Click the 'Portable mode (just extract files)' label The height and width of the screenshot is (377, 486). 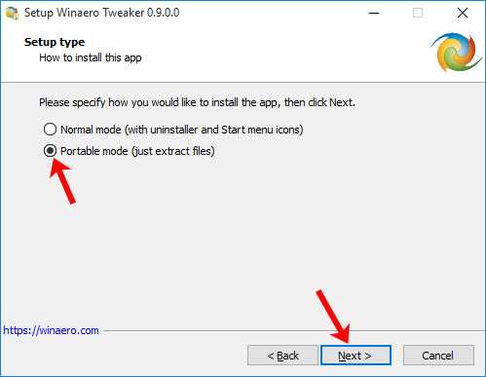click(x=137, y=151)
